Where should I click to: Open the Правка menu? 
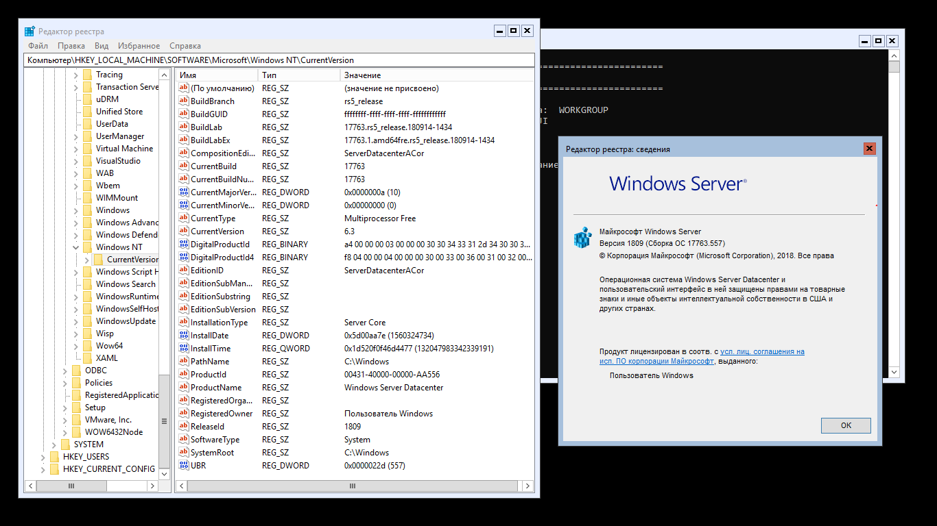click(x=71, y=46)
